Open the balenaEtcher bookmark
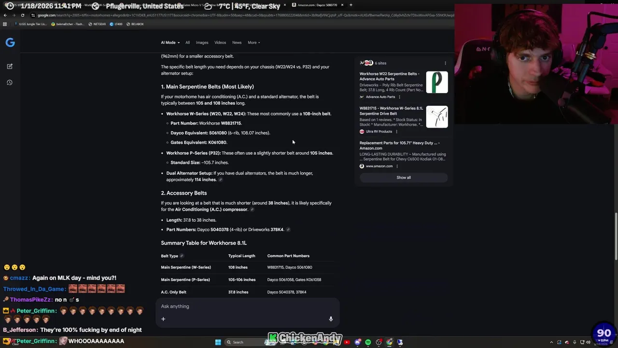The height and width of the screenshot is (348, 618). point(68,24)
